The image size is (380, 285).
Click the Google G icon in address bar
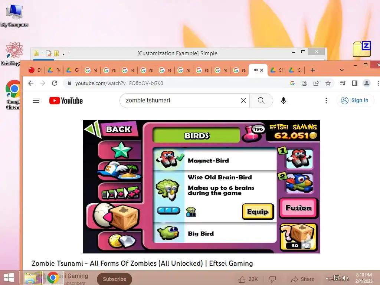[292, 83]
